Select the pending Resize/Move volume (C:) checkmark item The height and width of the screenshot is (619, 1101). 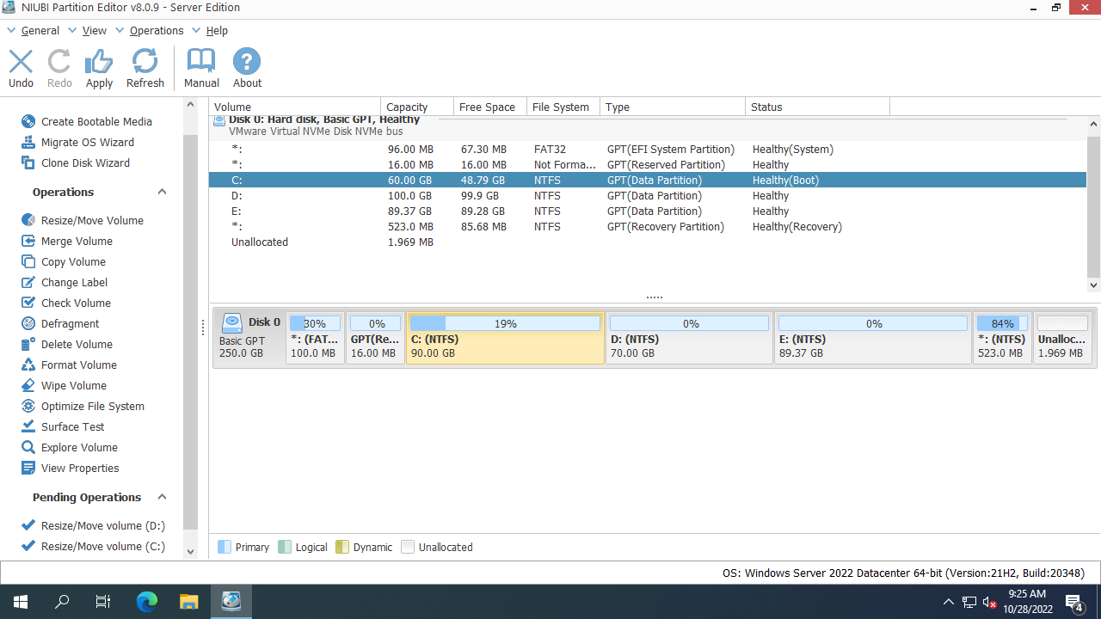(x=102, y=546)
